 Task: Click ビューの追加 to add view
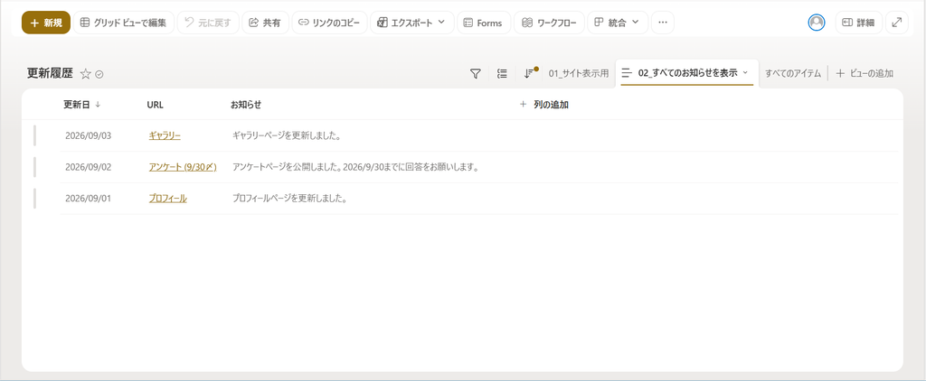coord(865,74)
